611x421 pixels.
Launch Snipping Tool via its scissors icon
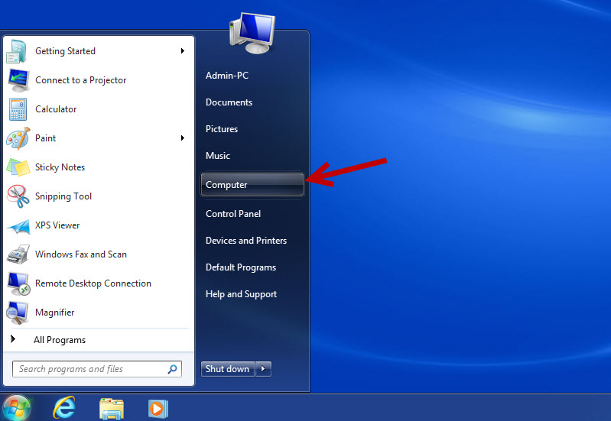(18, 196)
